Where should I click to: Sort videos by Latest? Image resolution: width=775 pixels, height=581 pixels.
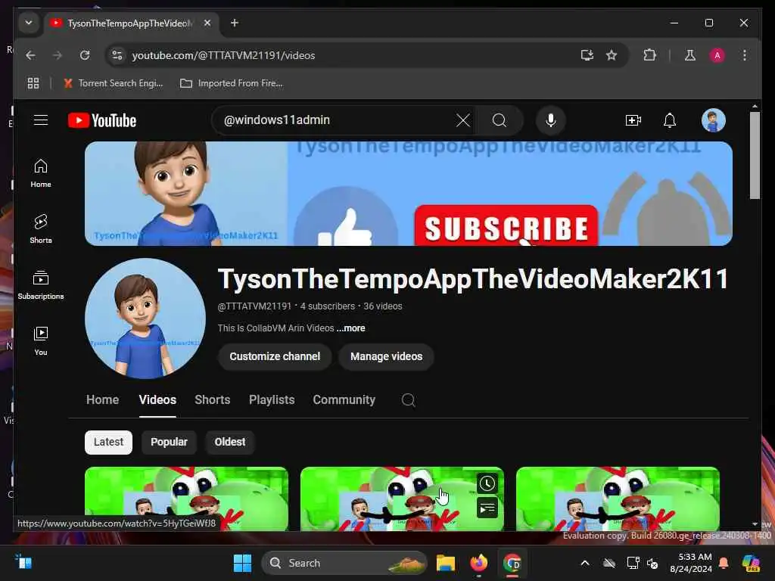click(108, 442)
